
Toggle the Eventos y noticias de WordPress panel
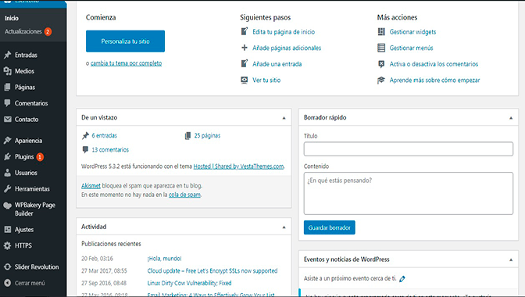coord(511,259)
